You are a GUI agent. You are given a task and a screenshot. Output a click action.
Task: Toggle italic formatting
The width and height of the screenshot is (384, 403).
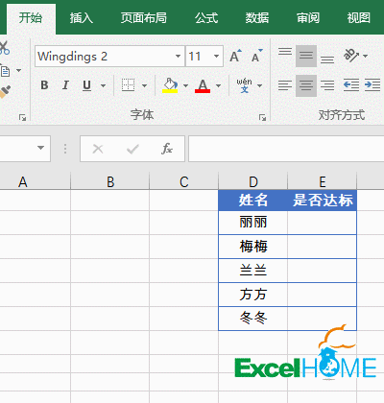coord(65,85)
